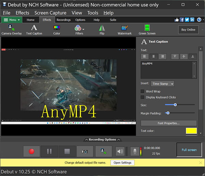The image size is (205, 176).
Task: Click the Size slider handle
Action: tap(175, 105)
